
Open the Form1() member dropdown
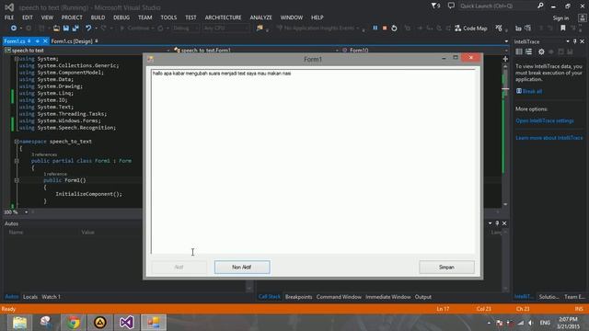[x=424, y=51]
